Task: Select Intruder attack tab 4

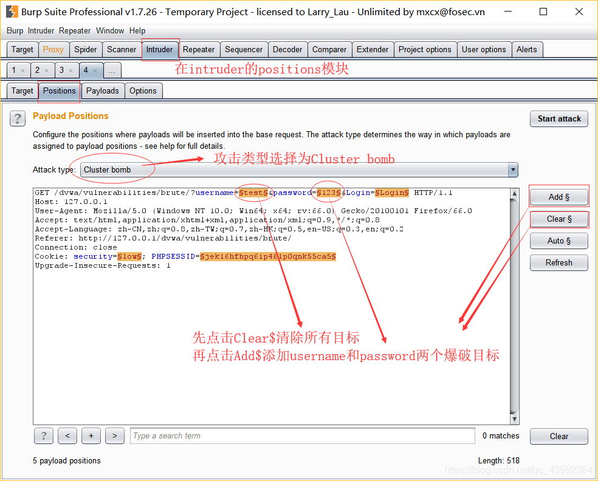Action: click(86, 70)
